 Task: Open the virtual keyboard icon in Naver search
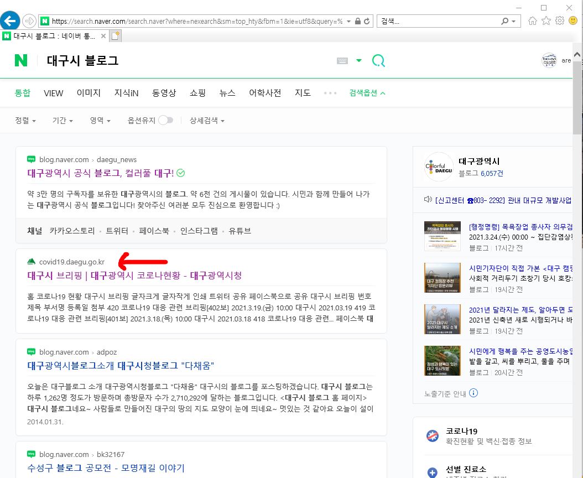click(342, 61)
